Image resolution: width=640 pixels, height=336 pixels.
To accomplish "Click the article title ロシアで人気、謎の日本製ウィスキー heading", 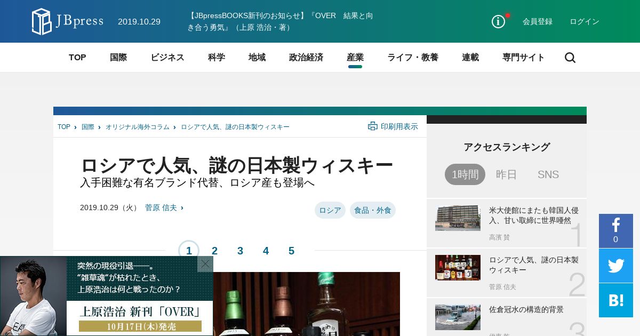I will [x=237, y=166].
